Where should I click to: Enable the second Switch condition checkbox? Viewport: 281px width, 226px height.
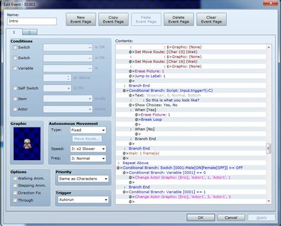coord(15,58)
